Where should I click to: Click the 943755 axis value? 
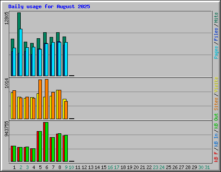pos(6,129)
